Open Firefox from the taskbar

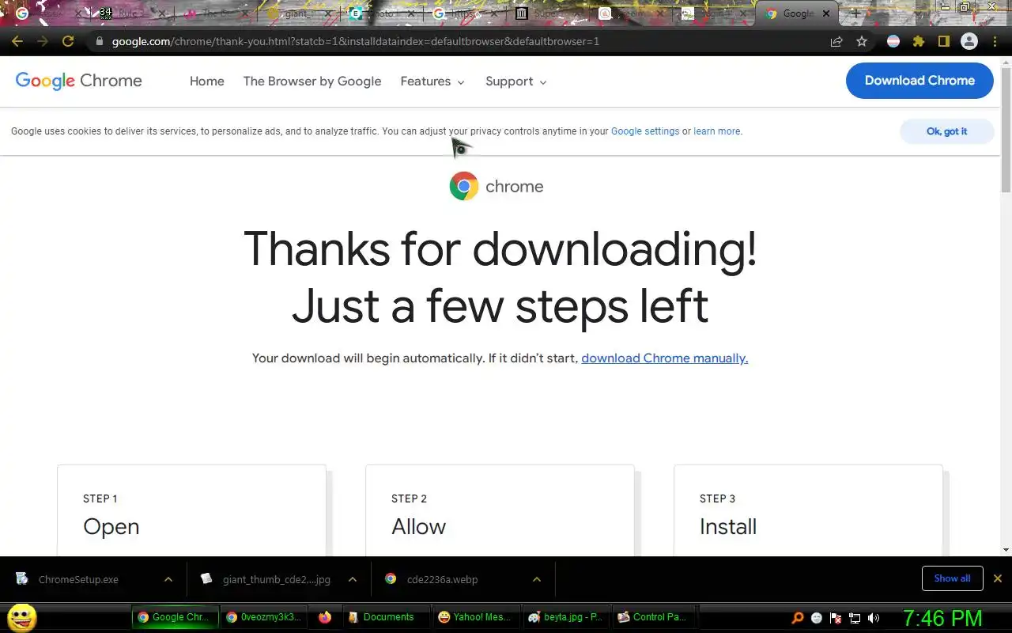point(325,617)
